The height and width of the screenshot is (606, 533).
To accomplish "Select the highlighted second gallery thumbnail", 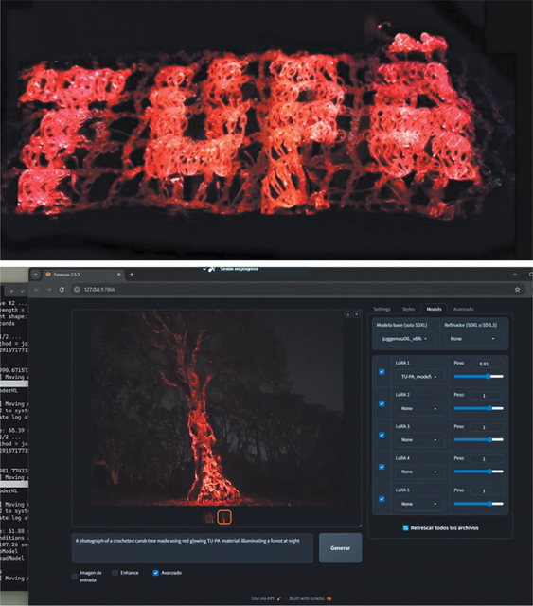I will pos(224,517).
